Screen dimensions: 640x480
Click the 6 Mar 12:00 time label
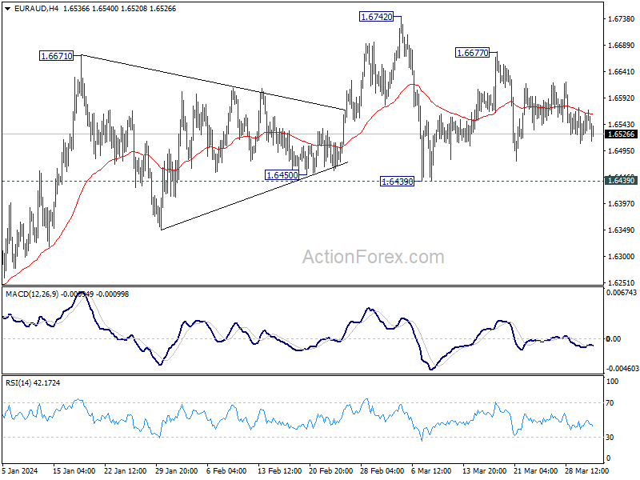coord(431,470)
